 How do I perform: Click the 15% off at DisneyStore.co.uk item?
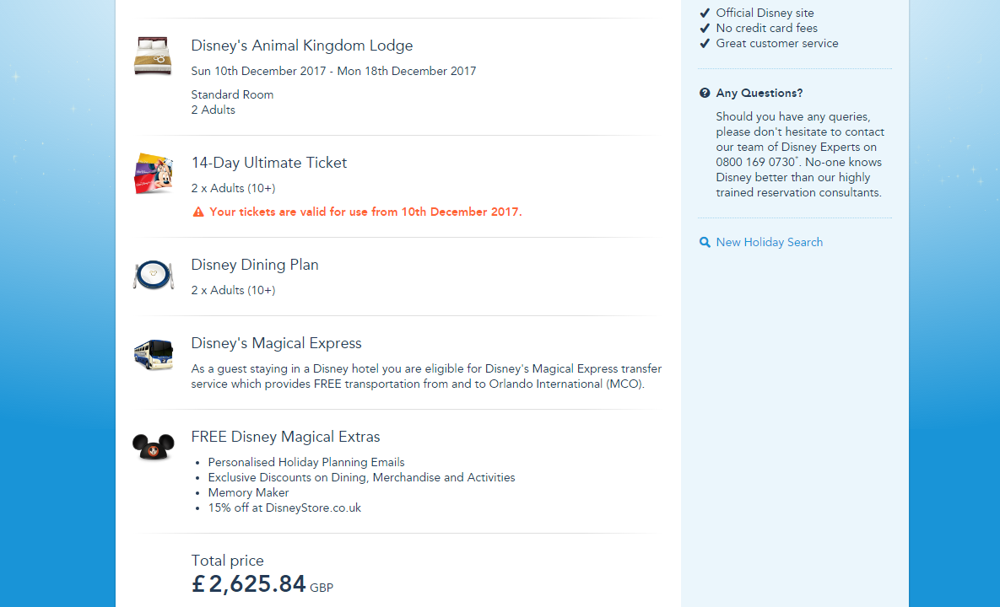(x=284, y=508)
